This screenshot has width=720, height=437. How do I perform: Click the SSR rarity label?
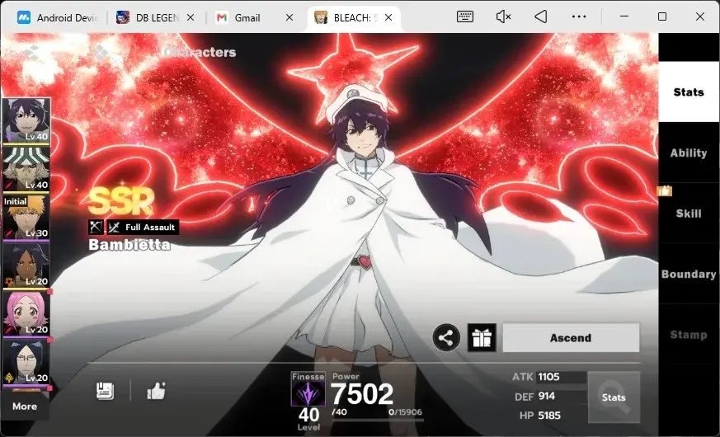coord(120,201)
